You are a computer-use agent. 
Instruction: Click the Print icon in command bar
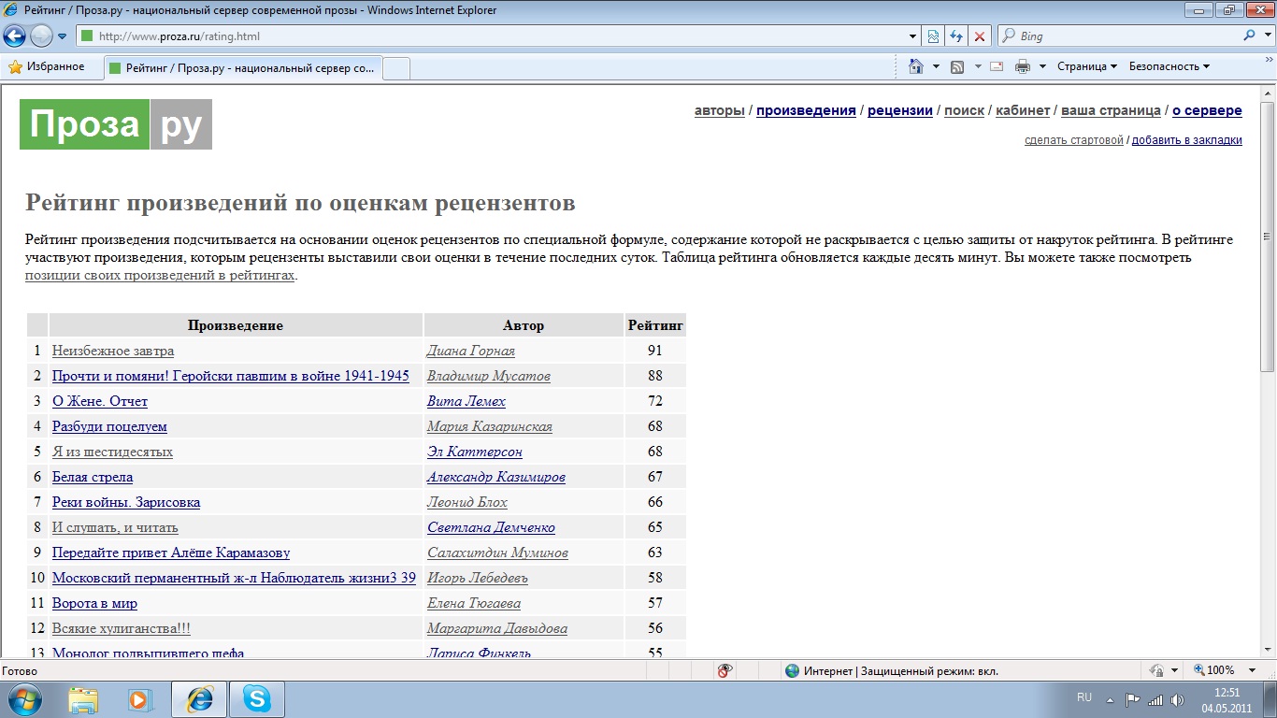click(x=1023, y=66)
